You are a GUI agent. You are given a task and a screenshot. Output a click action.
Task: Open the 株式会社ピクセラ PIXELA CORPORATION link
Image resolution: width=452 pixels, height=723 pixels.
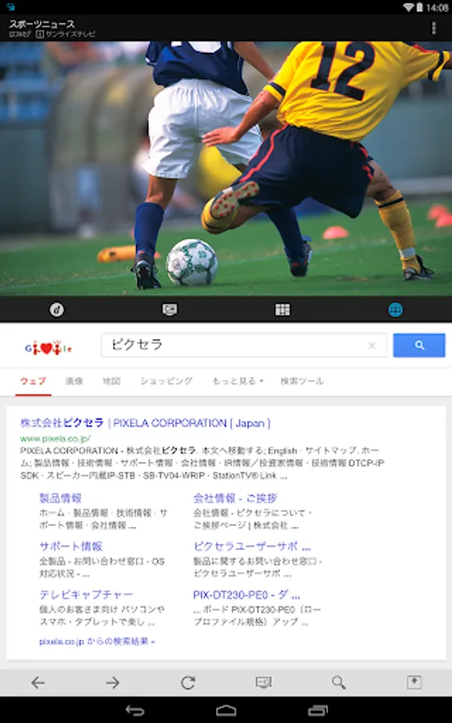coord(145,423)
